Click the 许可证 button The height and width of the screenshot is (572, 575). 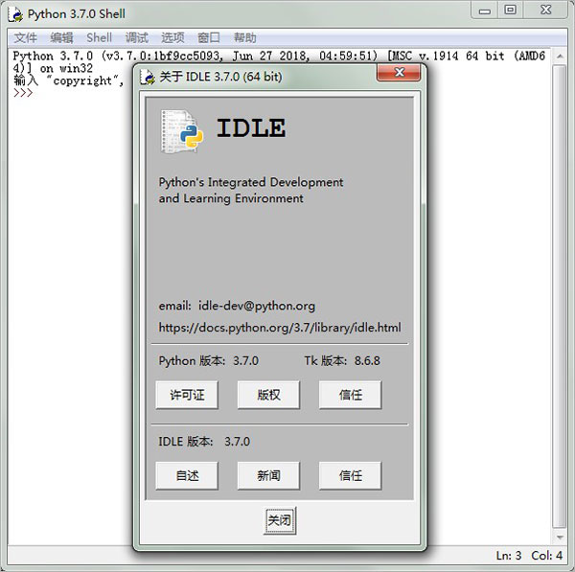[x=187, y=395]
